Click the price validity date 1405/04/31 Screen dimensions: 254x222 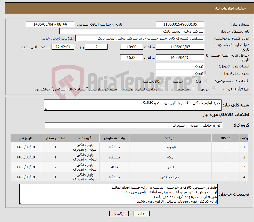pyautogui.click(x=180, y=57)
